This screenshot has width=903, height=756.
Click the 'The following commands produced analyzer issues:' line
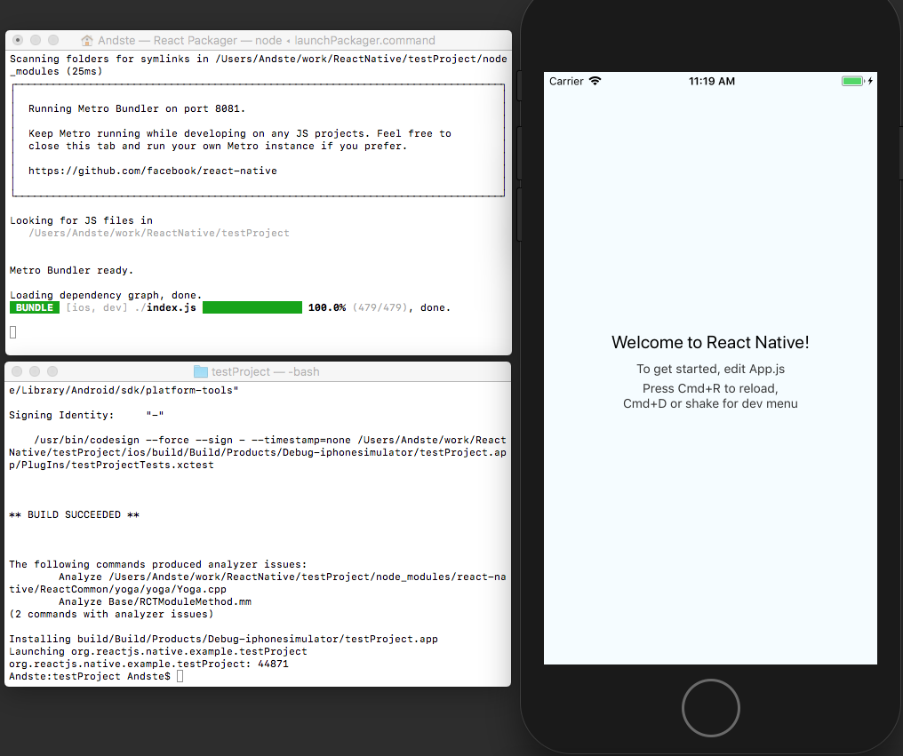point(158,564)
